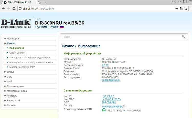Click the D favicon on the tab
The height and width of the screenshot is (119, 192).
point(5,3)
